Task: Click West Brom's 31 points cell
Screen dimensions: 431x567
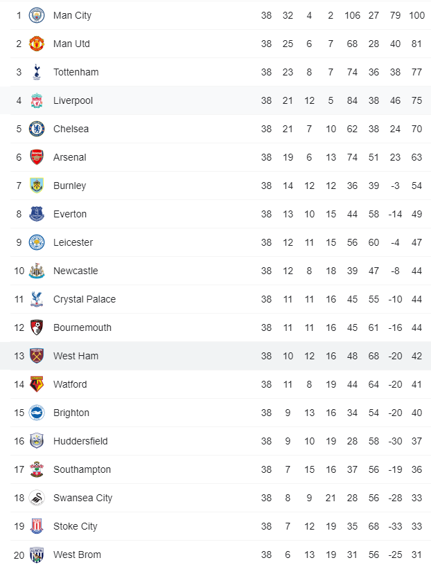Action: tap(416, 555)
